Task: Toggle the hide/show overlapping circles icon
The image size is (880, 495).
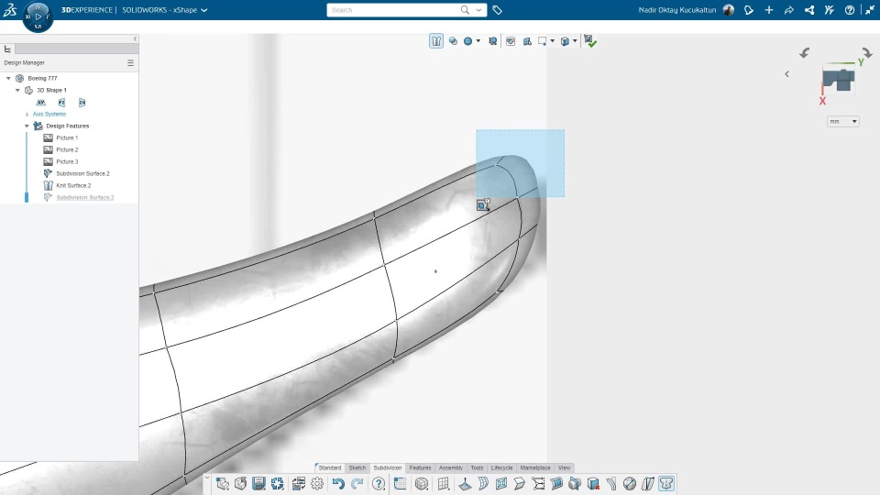Action: click(x=453, y=41)
